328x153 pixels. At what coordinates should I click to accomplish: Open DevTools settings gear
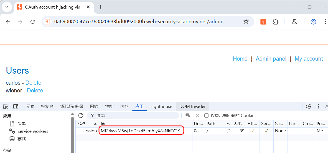(x=309, y=107)
